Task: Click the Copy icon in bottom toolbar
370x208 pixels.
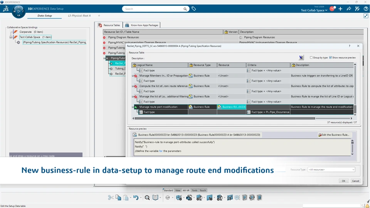Action: [x=118, y=198]
